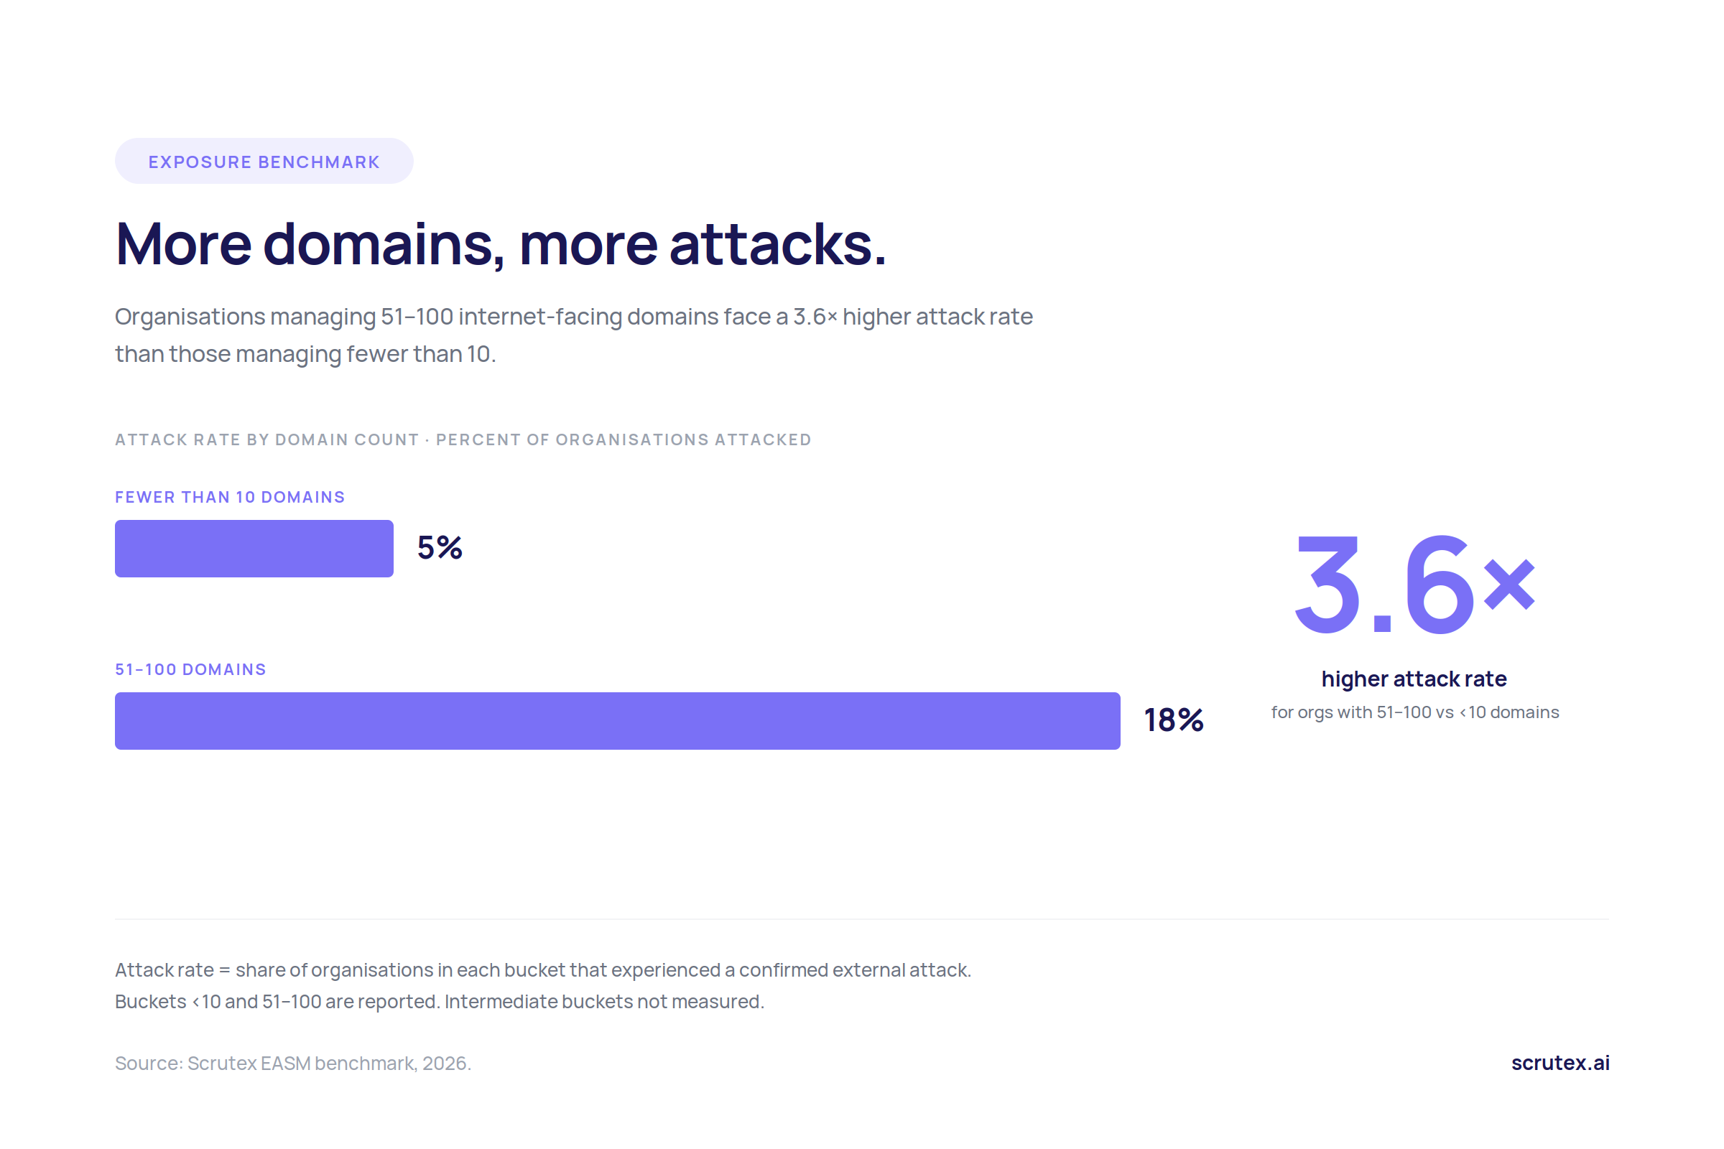Click the 'Attack rate by domain count' chart caption

coord(463,439)
